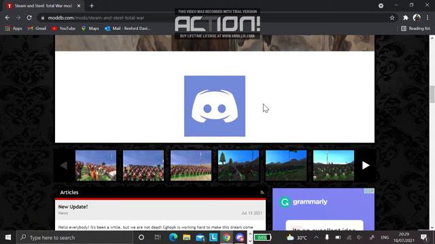Open the Chrome extensions puzzle icon

pos(406,18)
